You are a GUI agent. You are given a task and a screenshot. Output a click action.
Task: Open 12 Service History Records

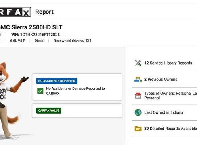[x=168, y=63]
